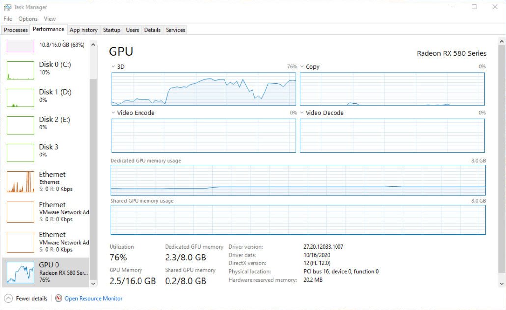Open the Options menu
506x310 pixels.
[x=28, y=18]
